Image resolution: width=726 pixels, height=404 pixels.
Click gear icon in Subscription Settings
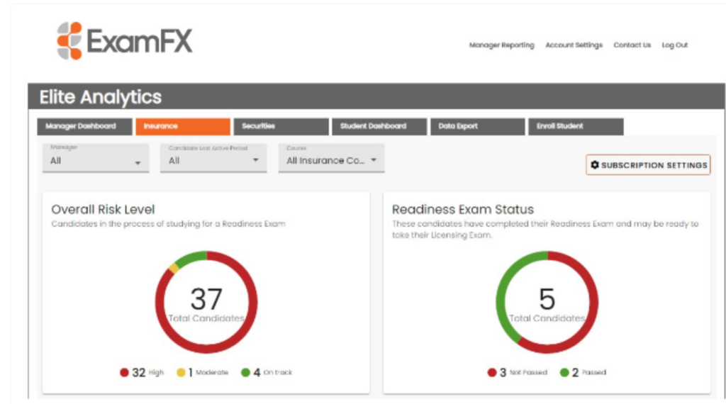click(x=595, y=164)
